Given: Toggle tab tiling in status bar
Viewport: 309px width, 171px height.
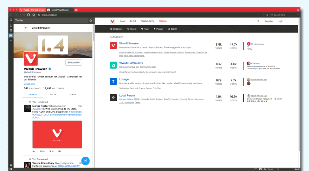Looking at the screenshot, I should pos(255,169).
